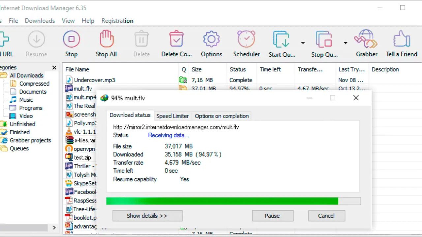
Task: Click the Stop Queue toolbar icon
Action: coord(323,39)
